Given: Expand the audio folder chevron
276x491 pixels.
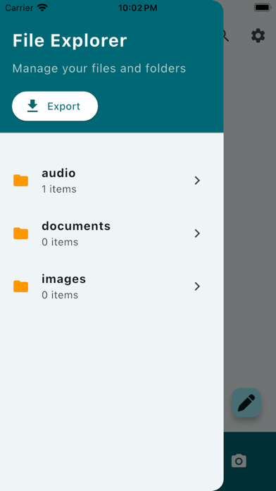Looking at the screenshot, I should pyautogui.click(x=197, y=181).
